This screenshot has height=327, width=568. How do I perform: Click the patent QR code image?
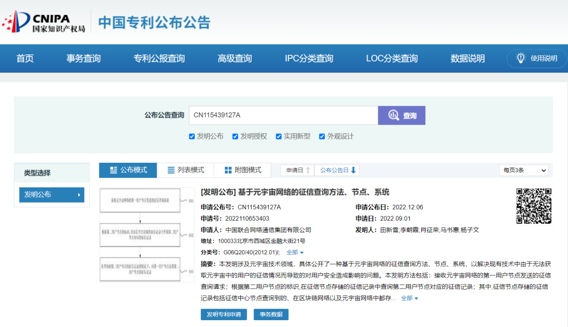pyautogui.click(x=533, y=206)
